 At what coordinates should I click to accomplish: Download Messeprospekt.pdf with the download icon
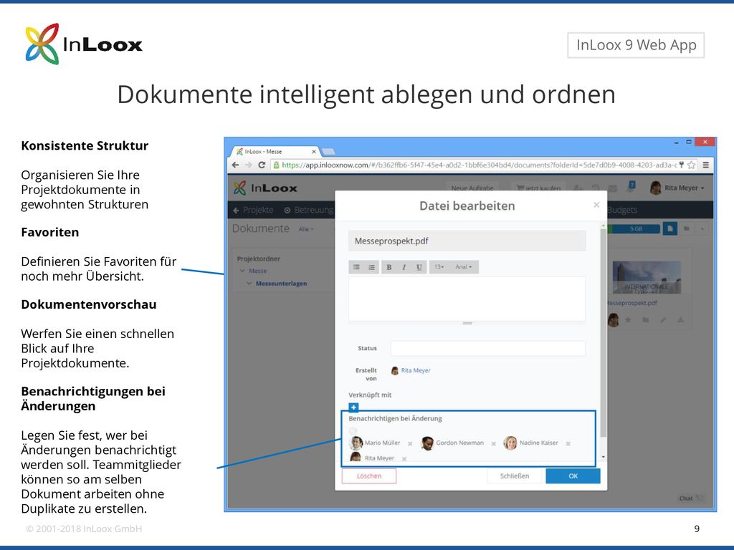pyautogui.click(x=680, y=320)
